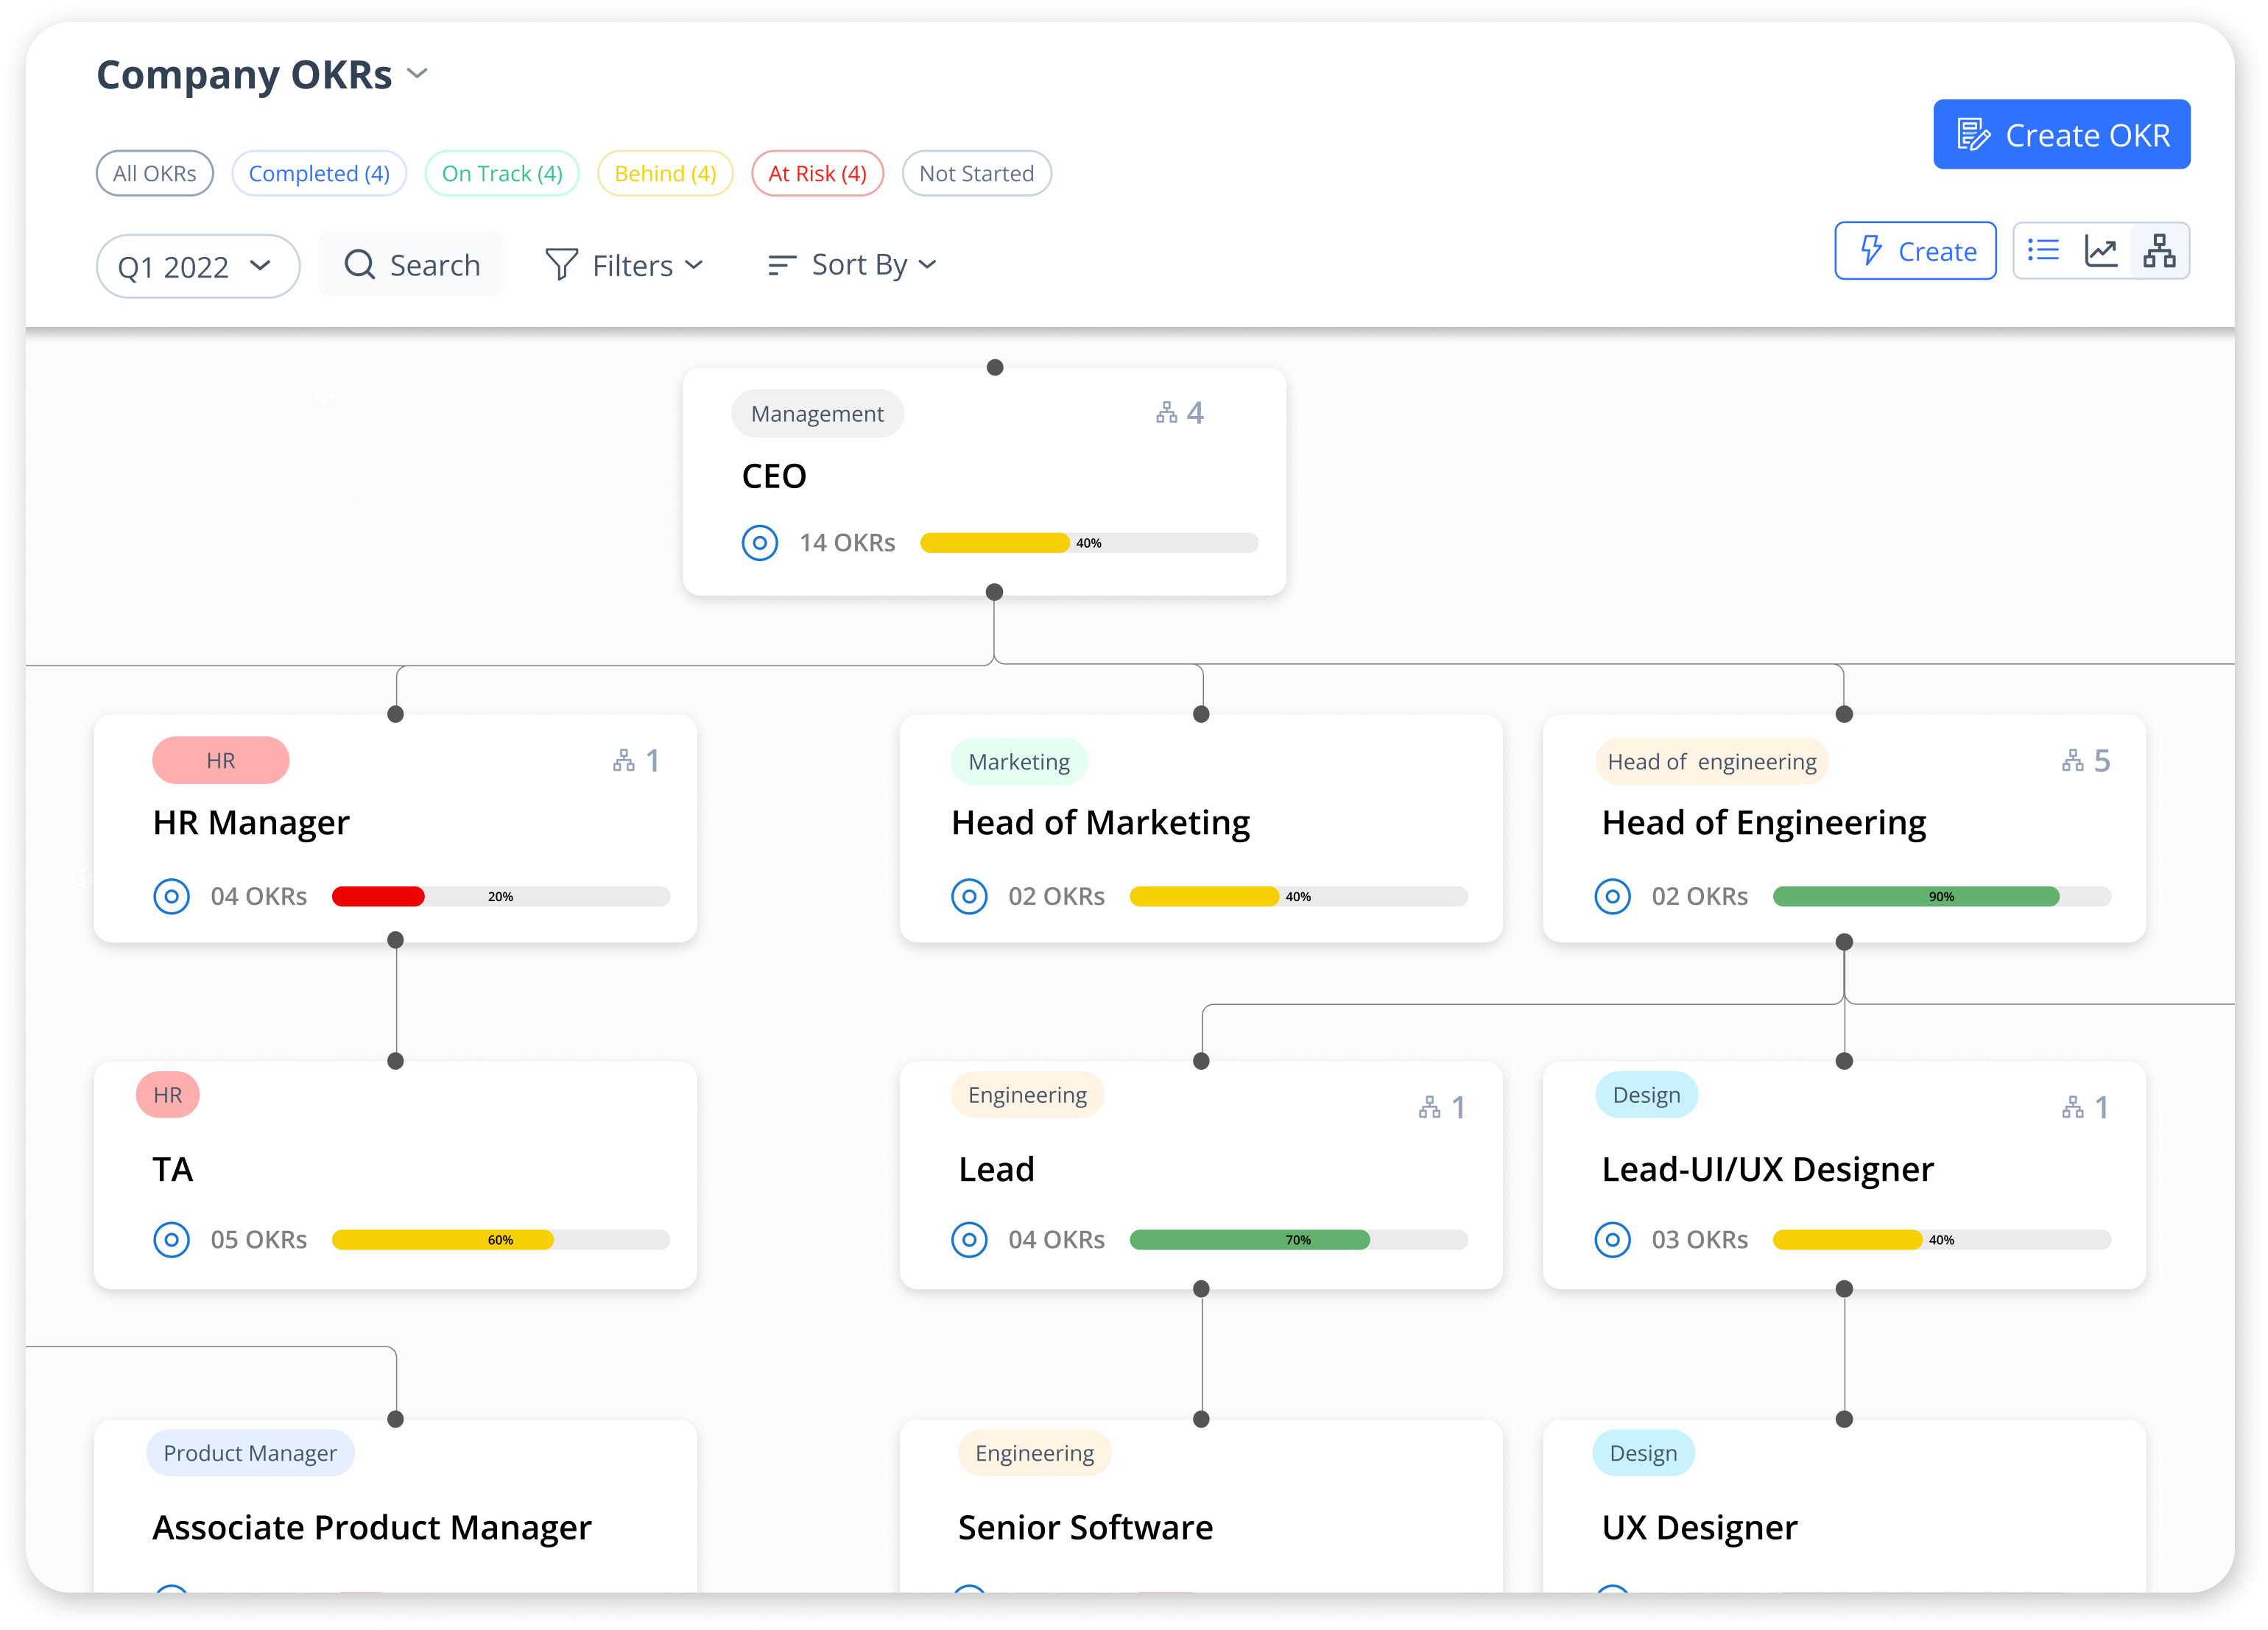Select the org-chart view icon
Image resolution: width=2268 pixels, height=1630 pixels.
[2160, 250]
